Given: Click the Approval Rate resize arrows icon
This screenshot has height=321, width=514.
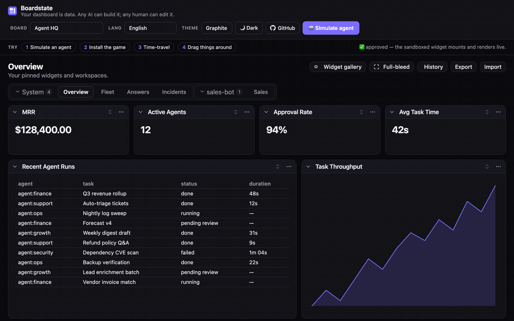Looking at the screenshot, I should point(361,112).
